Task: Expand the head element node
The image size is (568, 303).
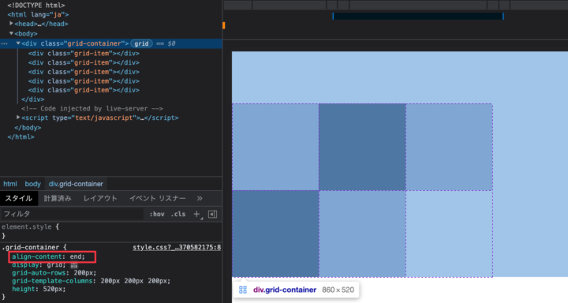Action: click(x=11, y=24)
